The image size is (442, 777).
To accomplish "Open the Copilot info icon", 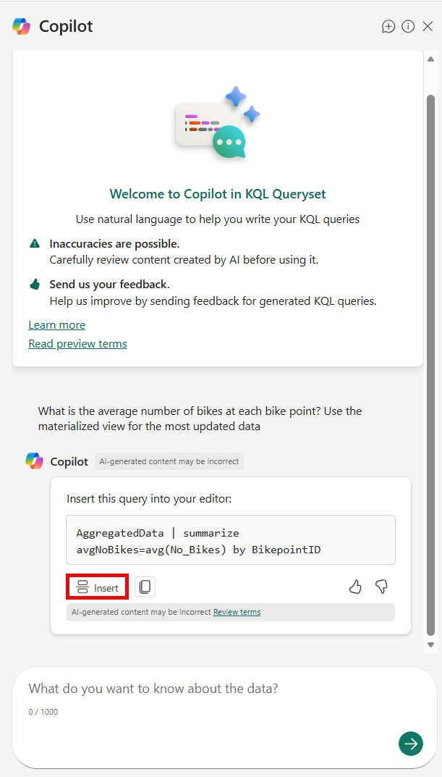I will click(408, 26).
